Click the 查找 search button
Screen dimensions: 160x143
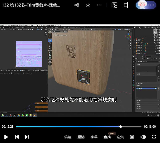click(107, 137)
